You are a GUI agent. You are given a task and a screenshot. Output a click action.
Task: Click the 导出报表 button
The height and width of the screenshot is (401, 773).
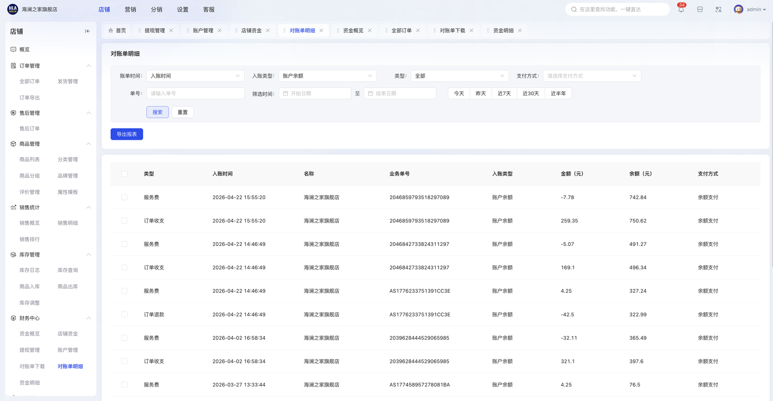[x=127, y=134]
